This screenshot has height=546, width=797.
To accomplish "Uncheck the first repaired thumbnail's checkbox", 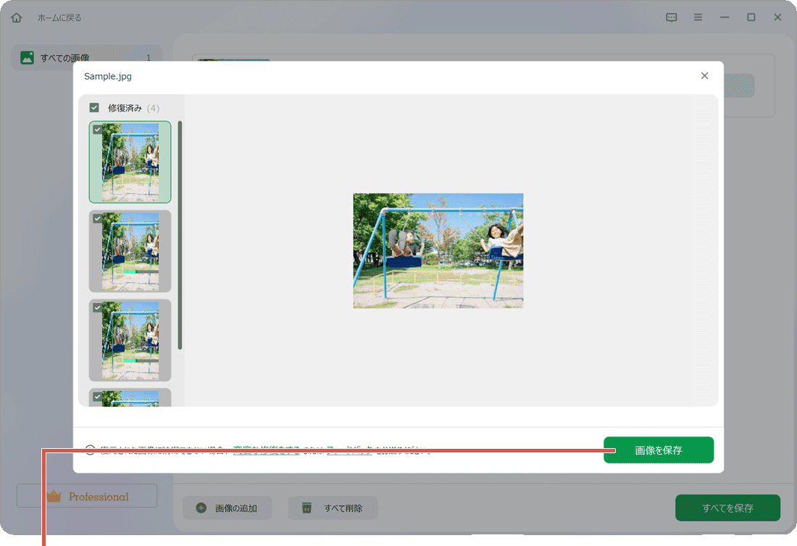I will [x=96, y=129].
